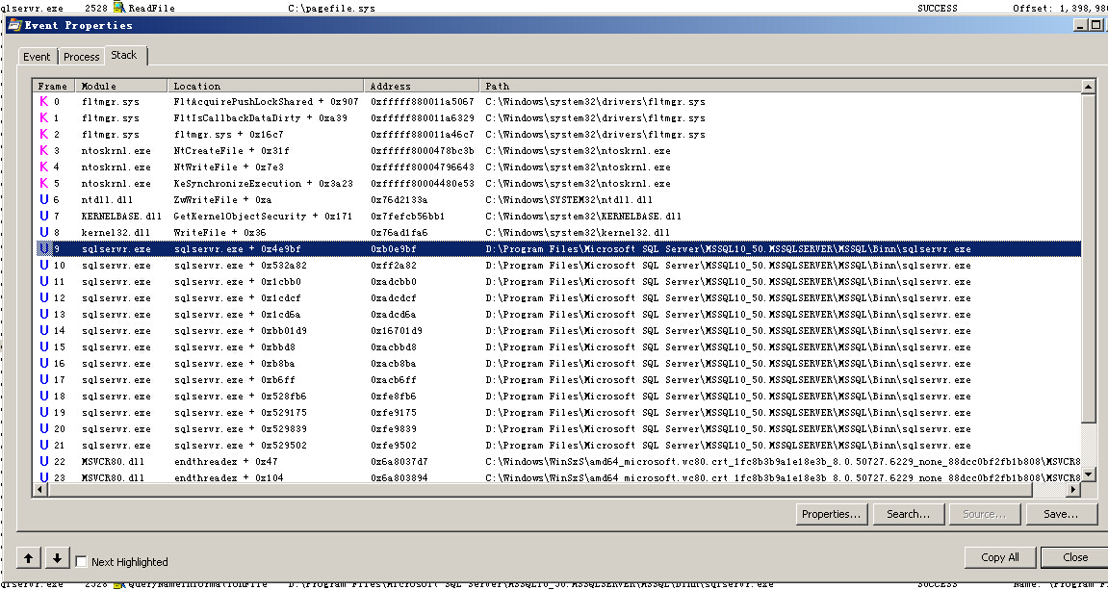Click the K icon of frame 4 NtWriteFile
Viewport: 1108px width, 590px height.
(44, 167)
